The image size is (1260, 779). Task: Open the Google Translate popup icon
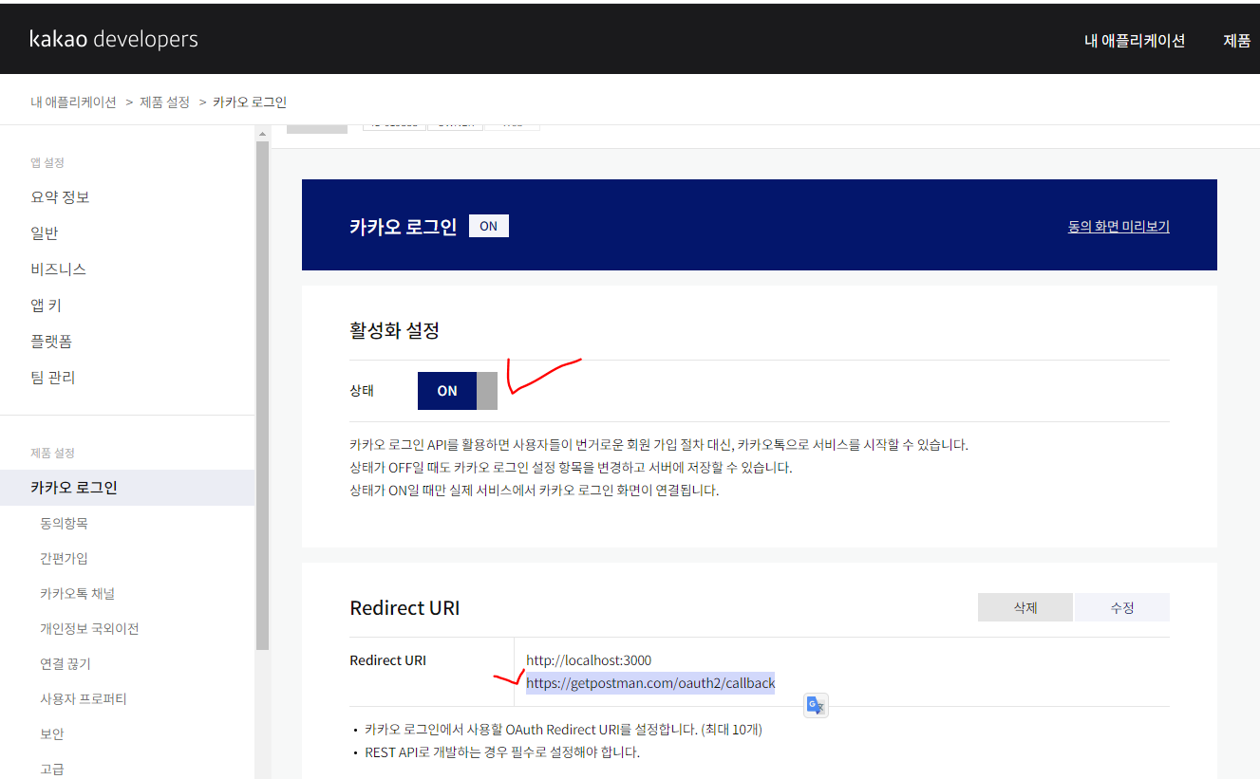(x=816, y=705)
